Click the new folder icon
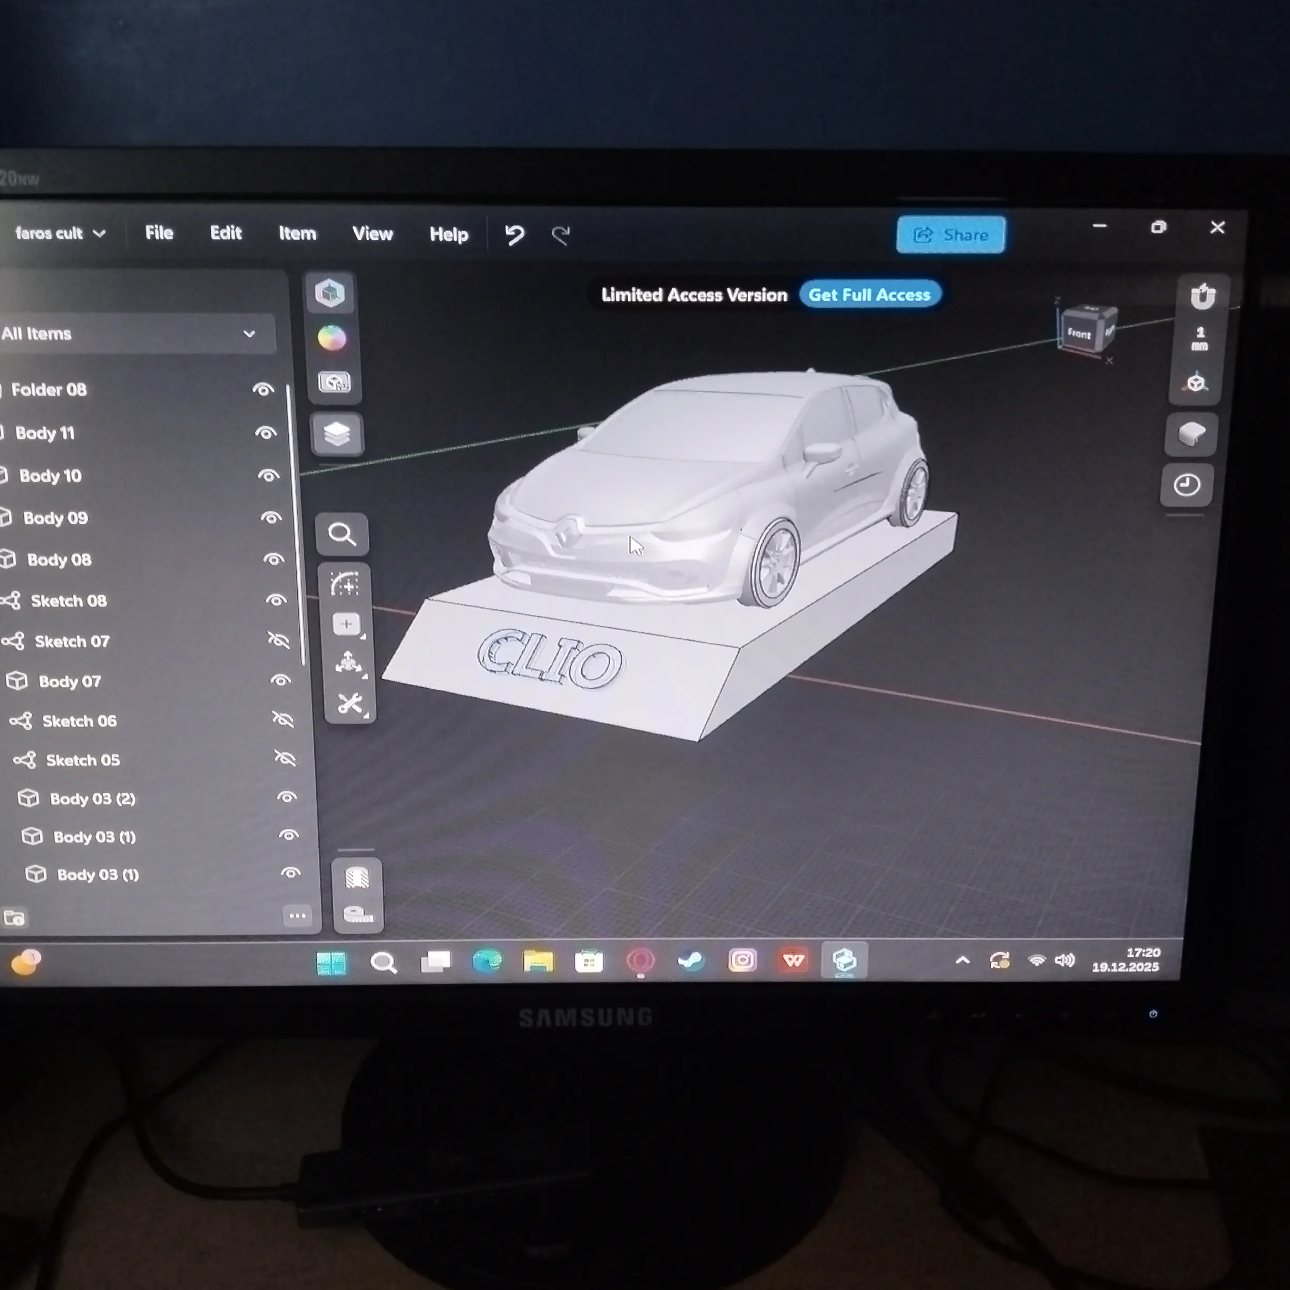The image size is (1290, 1290). 14,918
